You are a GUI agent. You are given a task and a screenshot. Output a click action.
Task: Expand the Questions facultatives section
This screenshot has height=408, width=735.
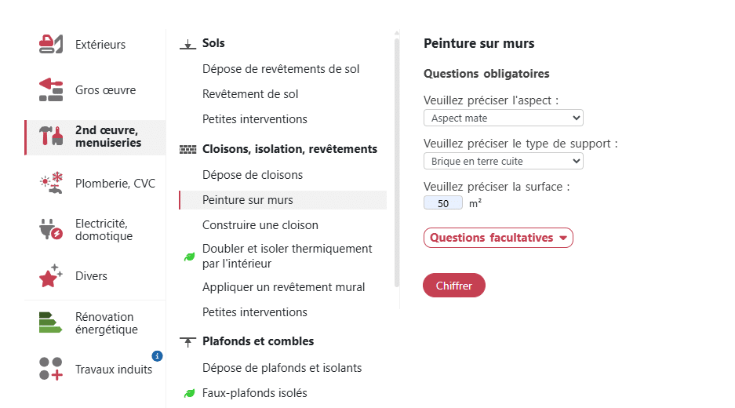[x=498, y=238]
